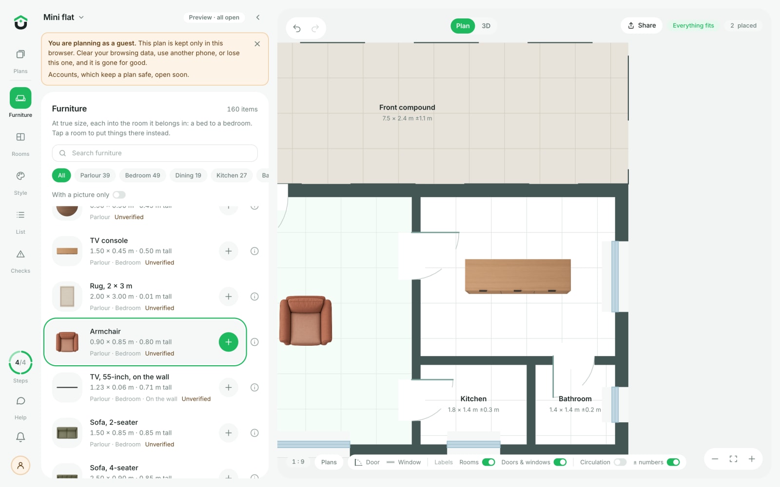Show info for Rug, 2 × 3 m
This screenshot has height=487, width=780.
click(x=254, y=297)
